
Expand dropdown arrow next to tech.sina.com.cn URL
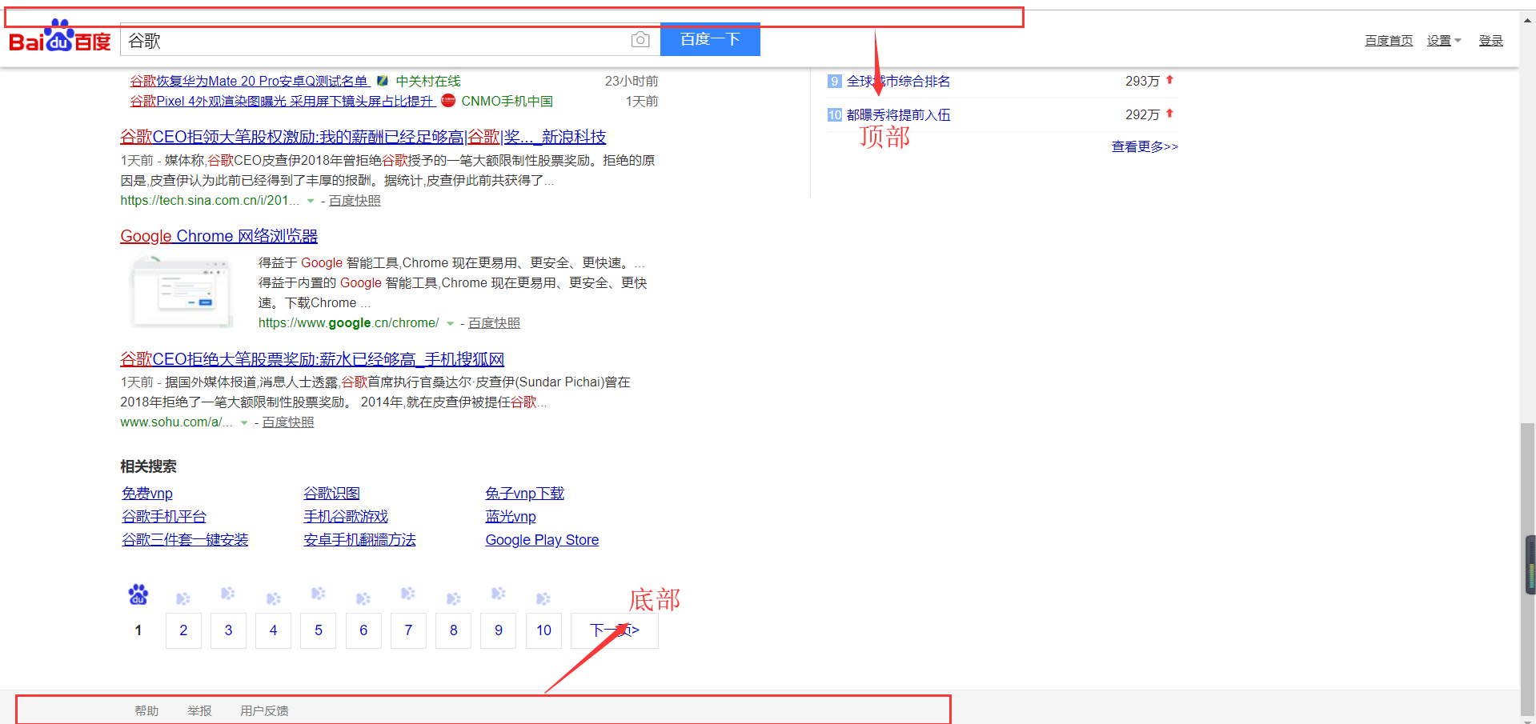click(x=311, y=201)
